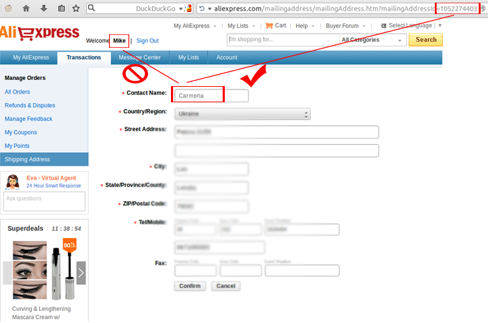Open the My Lists tab
The width and height of the screenshot is (490, 323).
click(188, 58)
